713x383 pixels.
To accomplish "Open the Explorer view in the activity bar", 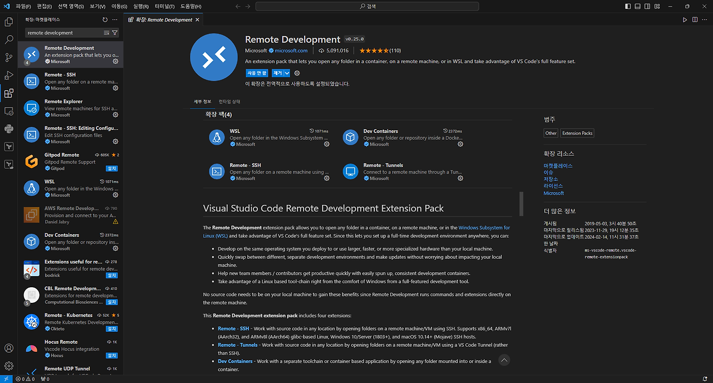I will pos(9,22).
